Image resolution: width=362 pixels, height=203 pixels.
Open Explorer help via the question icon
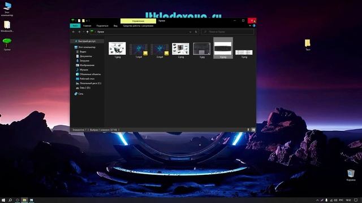pos(254,26)
